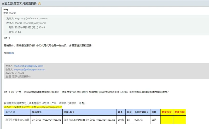
Task: Click table header 力凡胶囊报价
Action: point(142,112)
